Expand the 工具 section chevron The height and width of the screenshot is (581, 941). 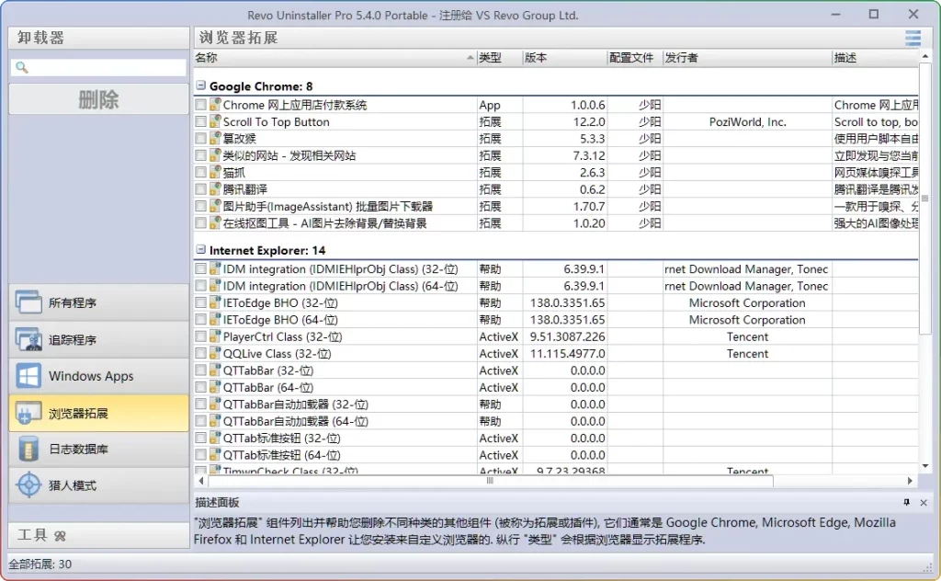[x=60, y=536]
